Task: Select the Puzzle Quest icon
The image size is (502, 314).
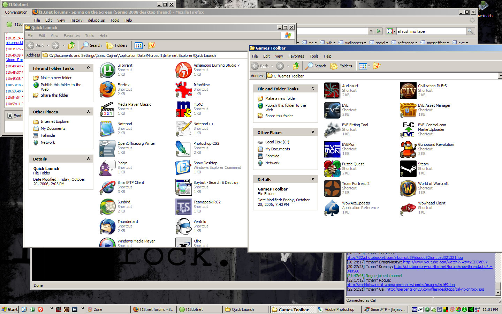Action: tap(332, 169)
